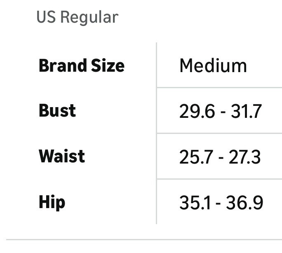The width and height of the screenshot is (282, 253).
Task: Click the dash in the Waist range
Action: point(221,158)
